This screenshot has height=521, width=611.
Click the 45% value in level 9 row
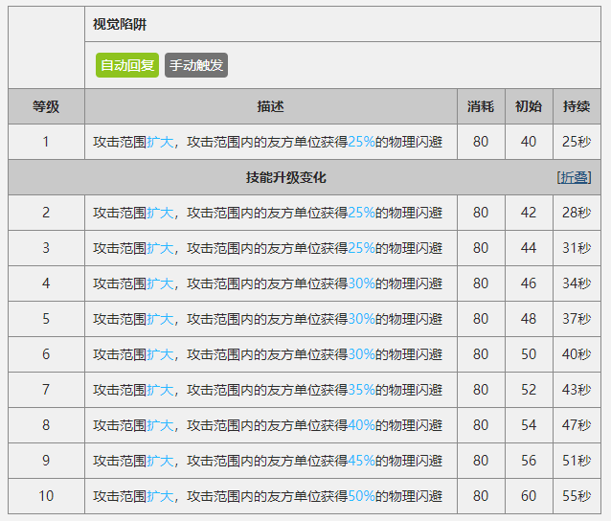click(361, 461)
